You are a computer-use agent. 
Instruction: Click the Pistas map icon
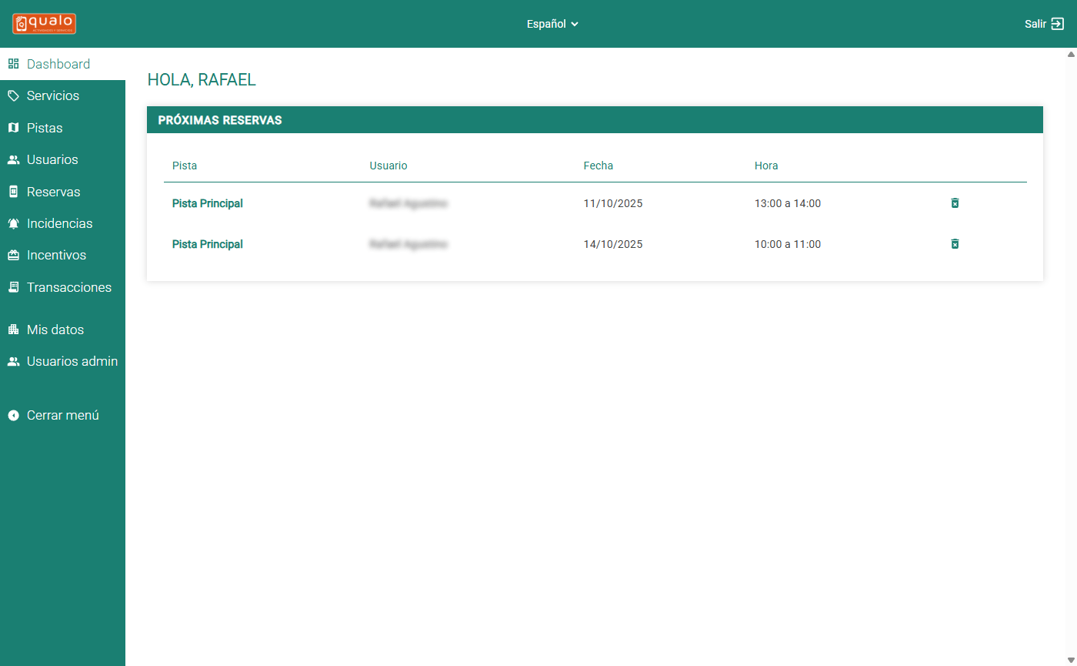[x=13, y=128]
